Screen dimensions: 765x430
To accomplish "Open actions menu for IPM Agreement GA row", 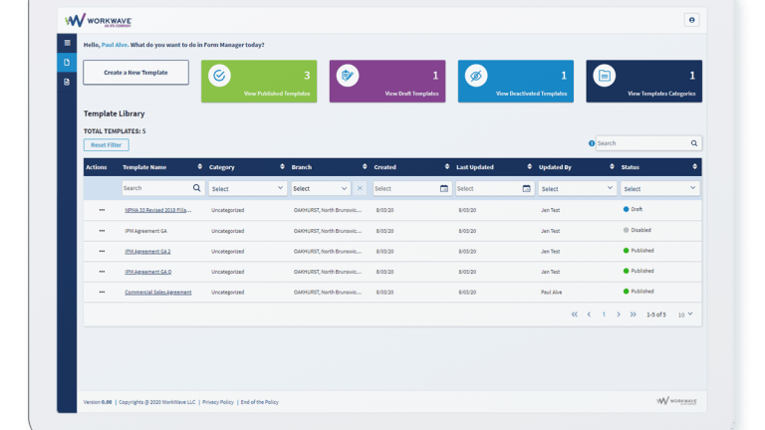I will (102, 231).
